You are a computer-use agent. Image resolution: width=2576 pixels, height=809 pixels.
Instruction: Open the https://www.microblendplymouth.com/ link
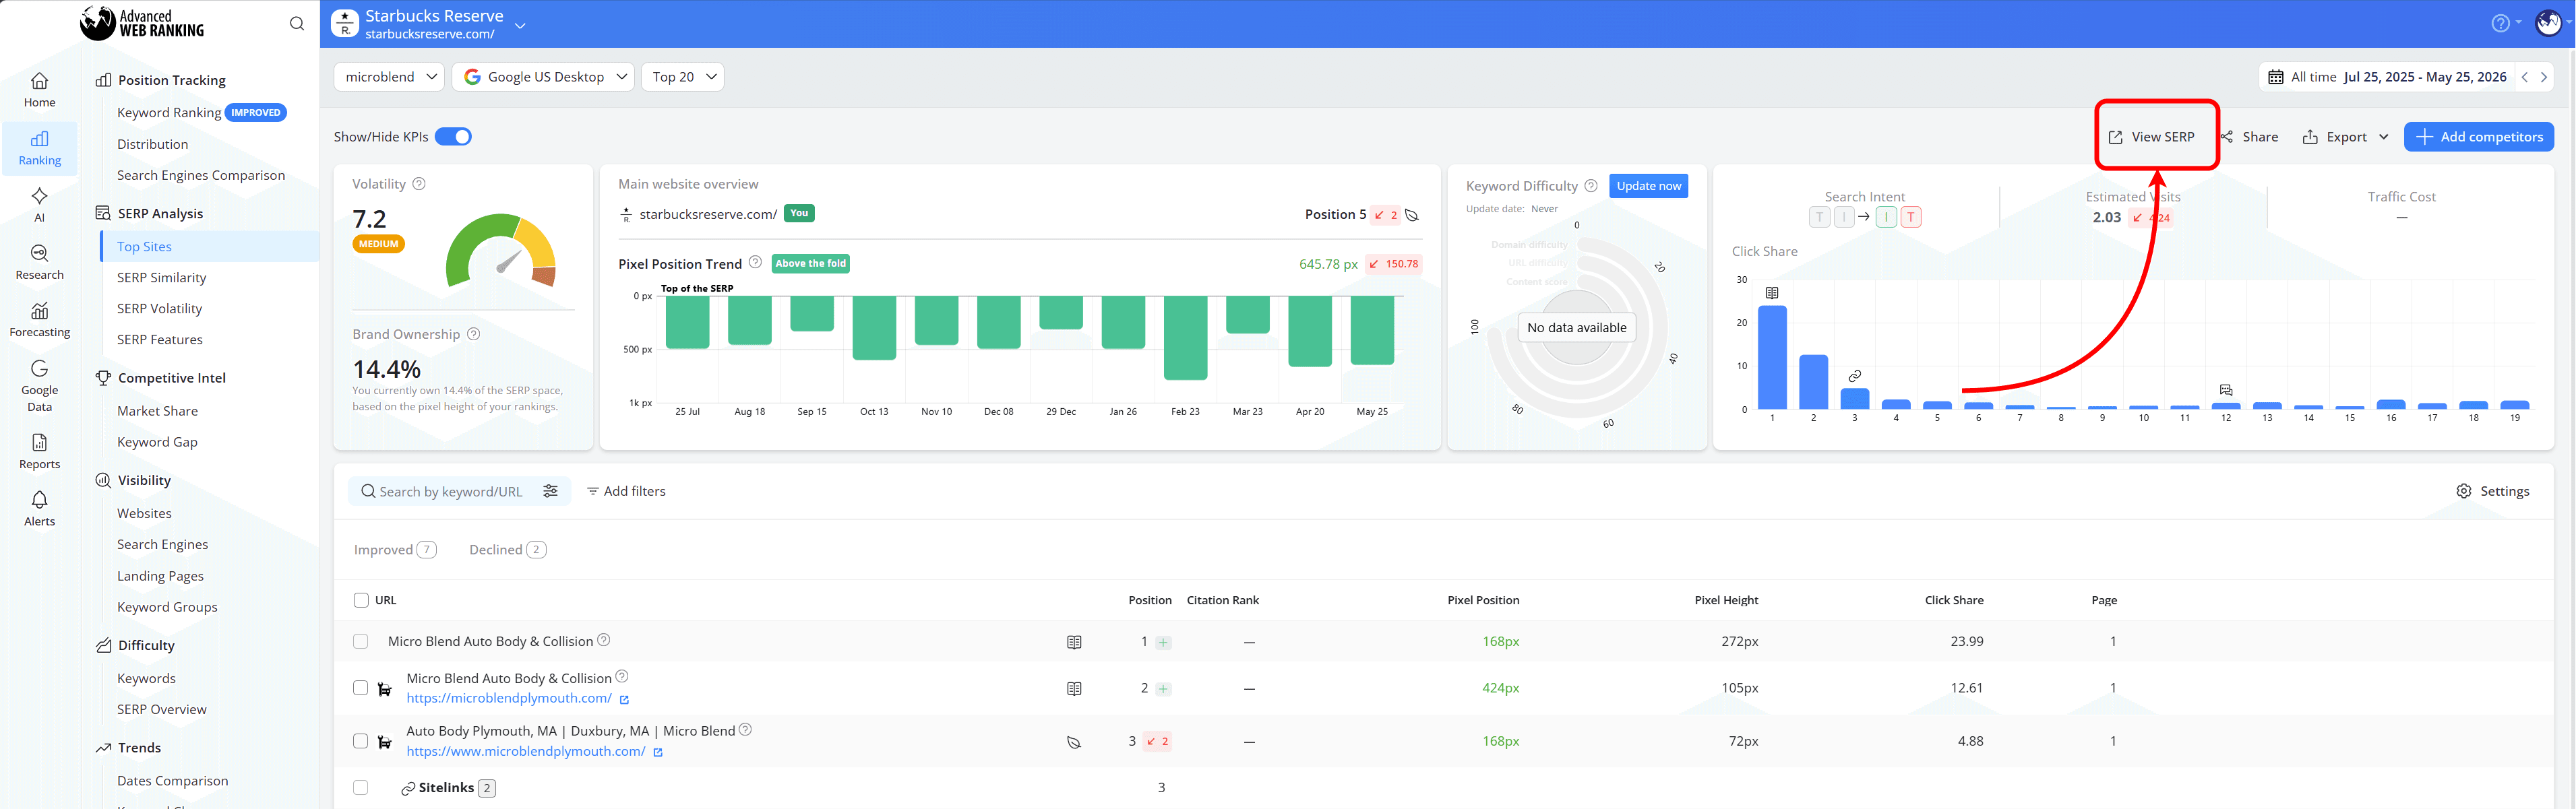[526, 751]
